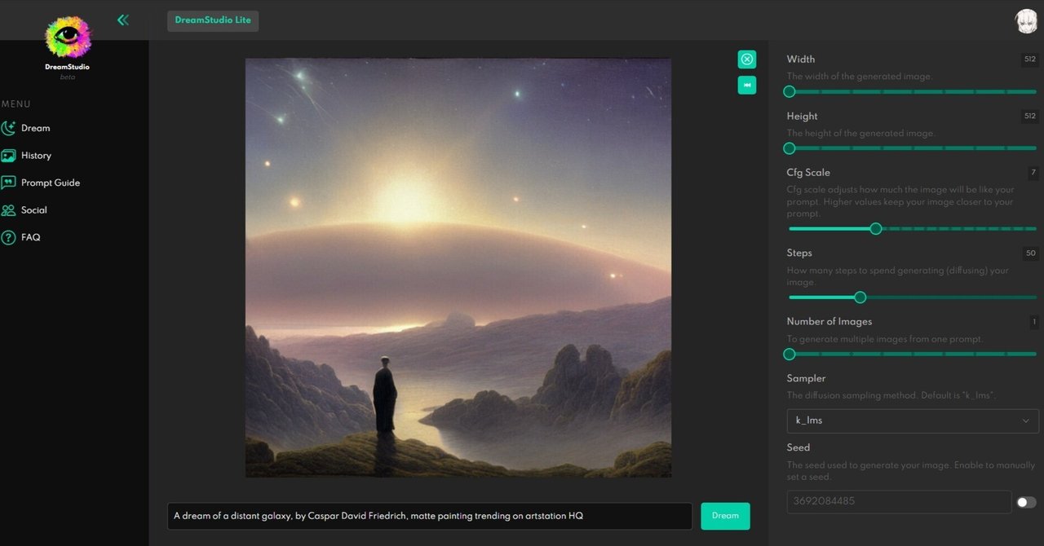Screen dimensions: 1044x546
Task: Click the rewind icon beside generated image
Action: point(747,85)
